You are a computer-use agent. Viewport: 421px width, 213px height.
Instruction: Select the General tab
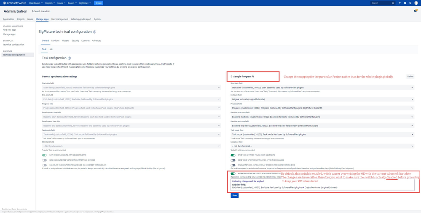click(46, 41)
